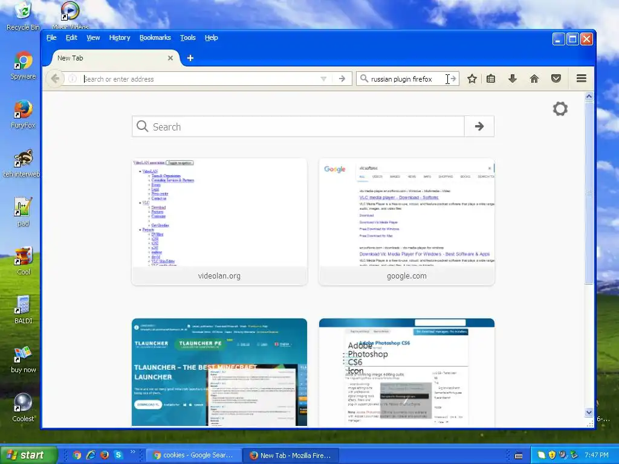Open the History menu

pos(120,37)
